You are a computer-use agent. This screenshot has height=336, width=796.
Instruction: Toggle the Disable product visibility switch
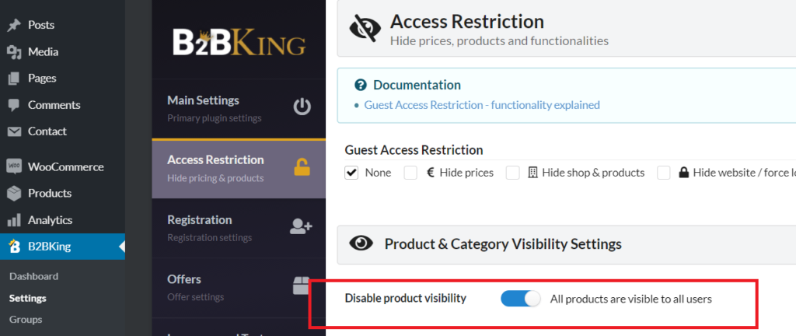[x=520, y=299]
